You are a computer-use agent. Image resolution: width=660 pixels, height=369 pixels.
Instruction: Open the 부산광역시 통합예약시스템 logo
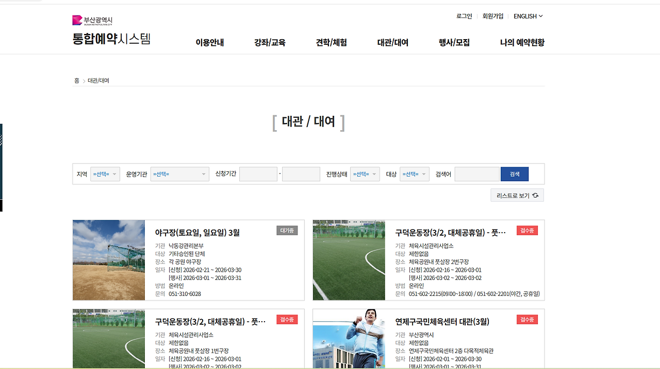click(111, 31)
